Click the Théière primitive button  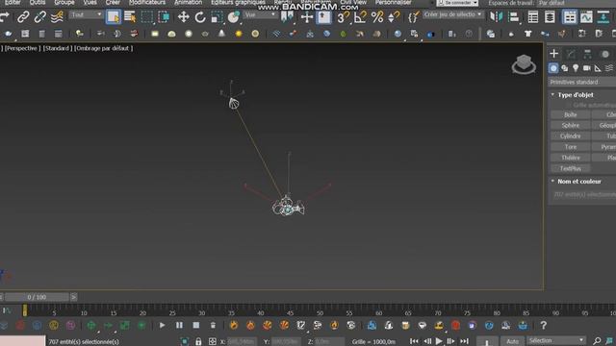[x=571, y=158]
